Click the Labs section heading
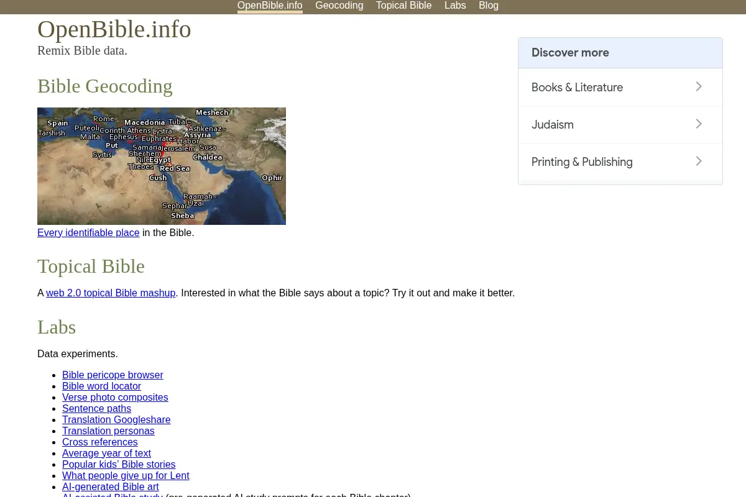 (57, 327)
